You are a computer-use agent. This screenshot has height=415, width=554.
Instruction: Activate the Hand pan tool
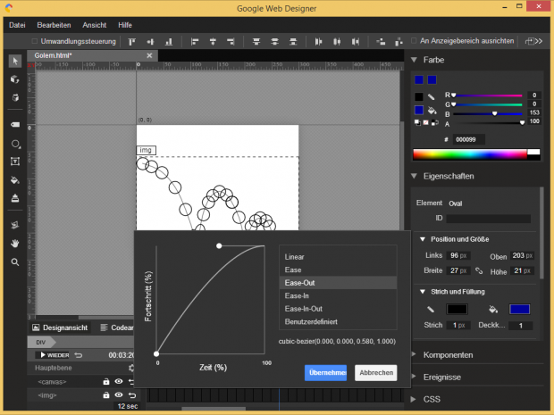point(15,243)
